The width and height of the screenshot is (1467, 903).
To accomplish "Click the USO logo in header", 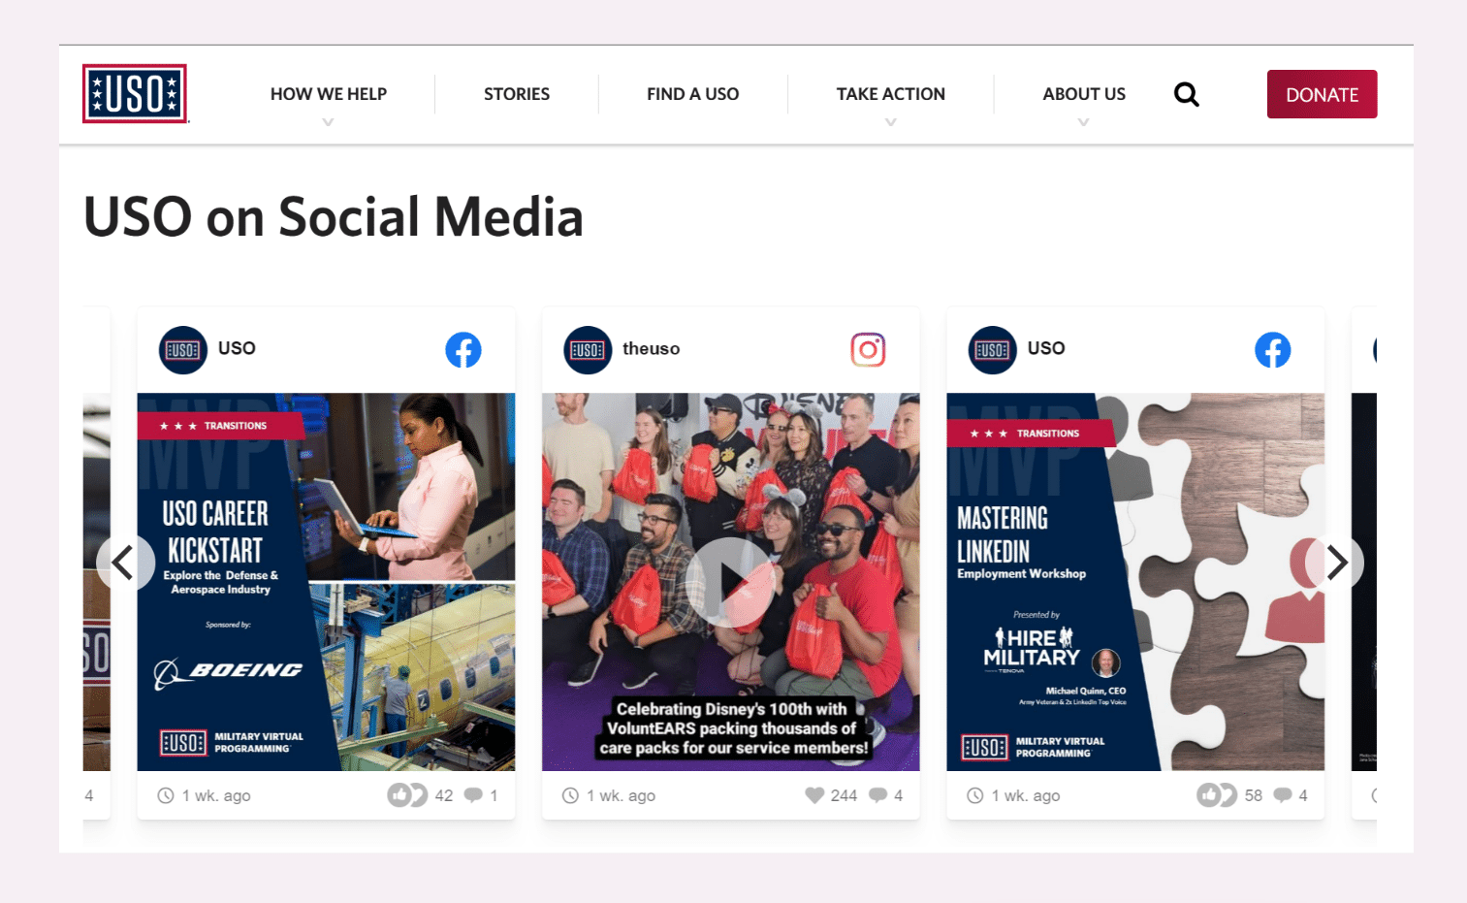I will point(135,94).
